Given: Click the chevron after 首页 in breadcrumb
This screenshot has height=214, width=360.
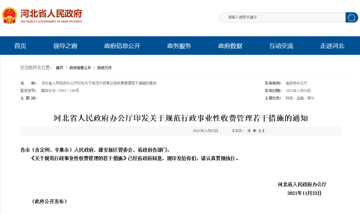Looking at the screenshot, I should pyautogui.click(x=66, y=68).
